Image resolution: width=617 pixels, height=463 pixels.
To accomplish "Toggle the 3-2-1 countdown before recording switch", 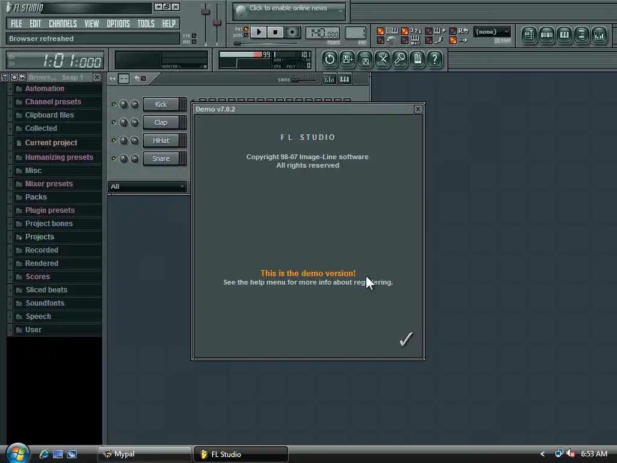I will point(404,31).
